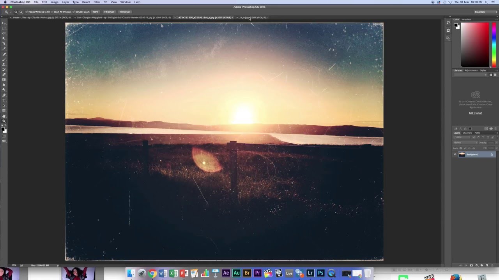Select the Move tool

tap(4, 23)
